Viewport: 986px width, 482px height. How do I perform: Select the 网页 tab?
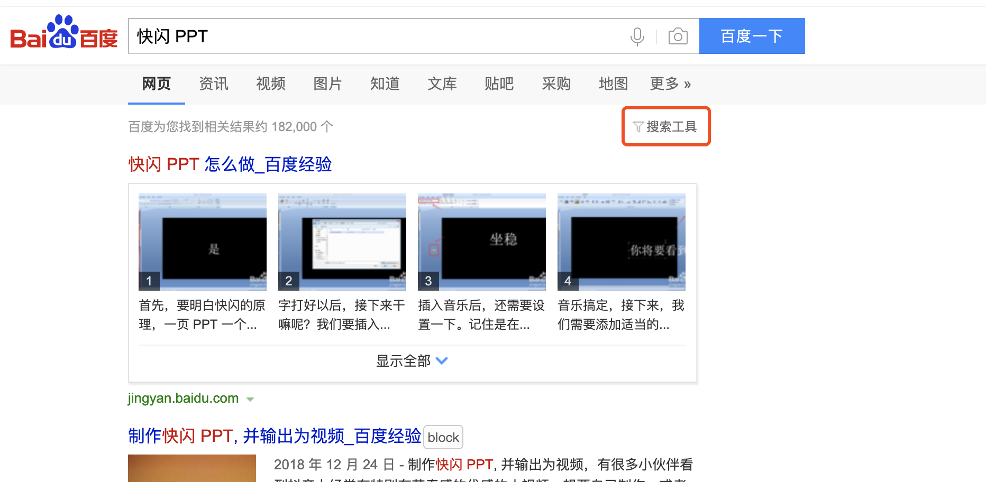[x=157, y=84]
